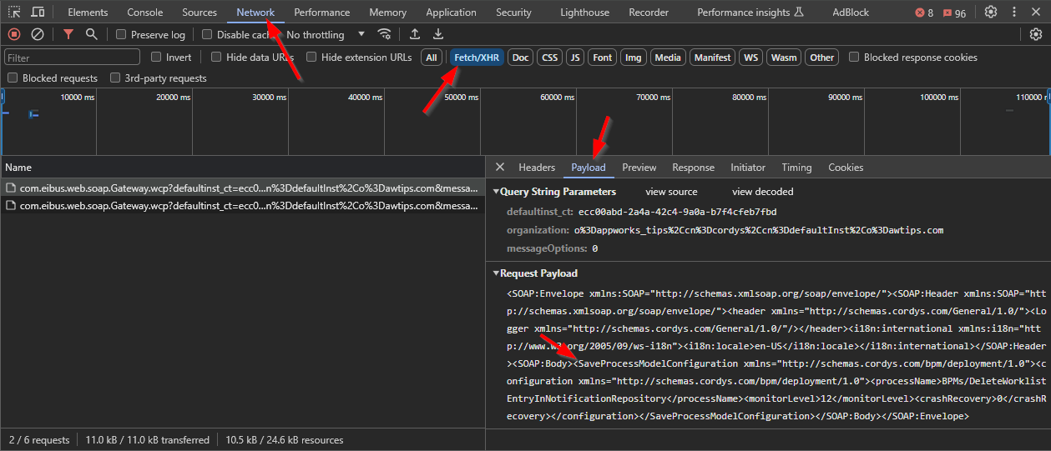
Task: Enable Blocked response cookies checkbox
Action: click(x=854, y=58)
